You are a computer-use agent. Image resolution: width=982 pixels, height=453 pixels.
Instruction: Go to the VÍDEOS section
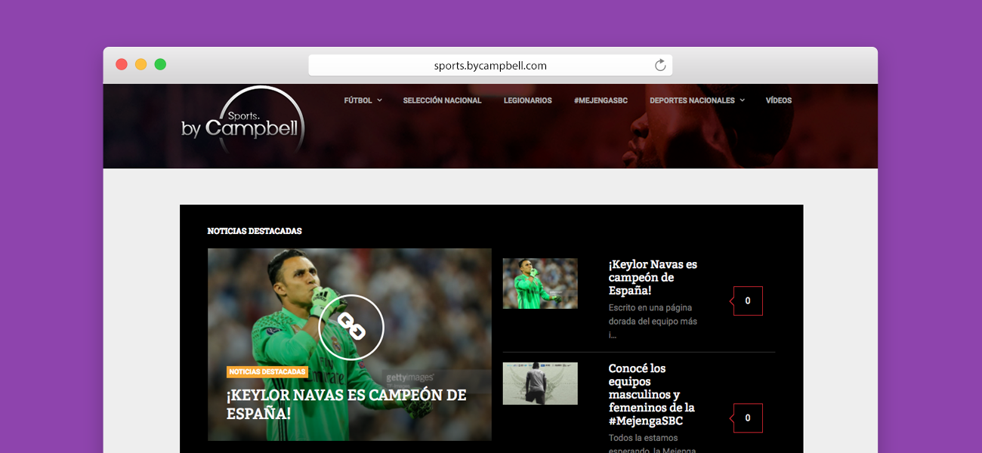point(779,100)
